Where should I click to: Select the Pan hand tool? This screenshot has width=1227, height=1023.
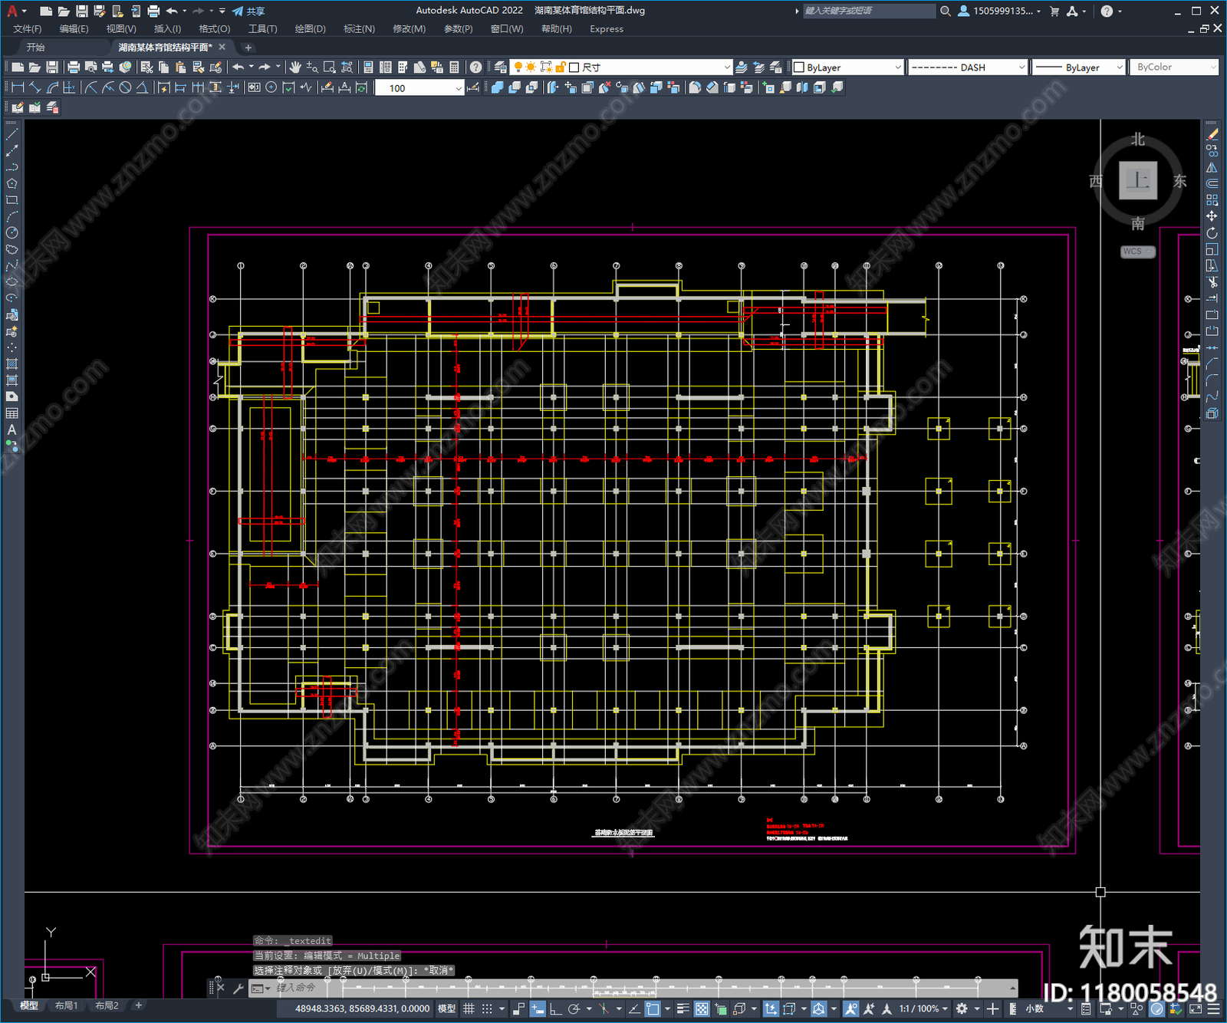(295, 67)
